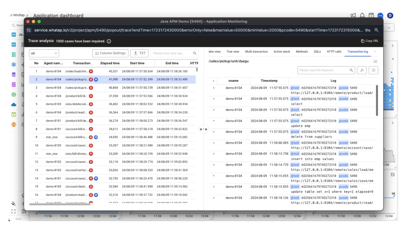
Task: Open the All filter dropdown
Action: [44, 53]
